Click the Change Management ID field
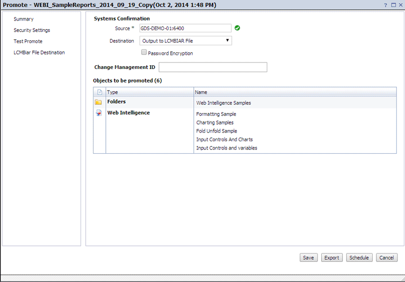Screen dimensions: 405x282 pos(213,67)
